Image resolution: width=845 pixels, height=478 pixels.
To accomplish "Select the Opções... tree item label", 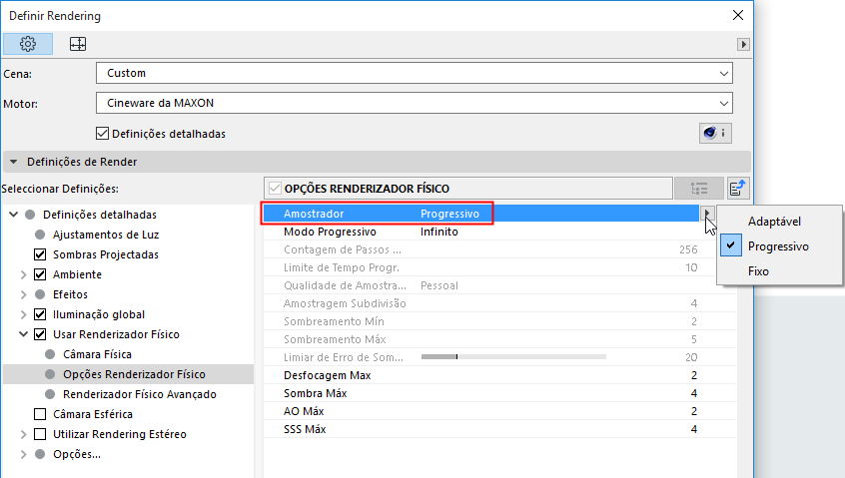I will point(77,454).
